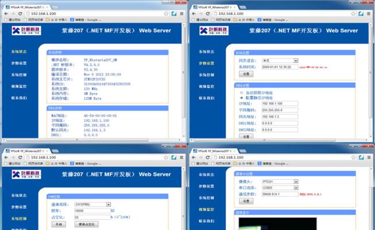Click the 子网掩码 field showing 255.255.255.0

click(x=280, y=110)
